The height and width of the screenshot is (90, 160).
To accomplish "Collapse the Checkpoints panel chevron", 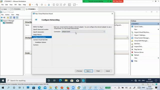I will 127,38.
